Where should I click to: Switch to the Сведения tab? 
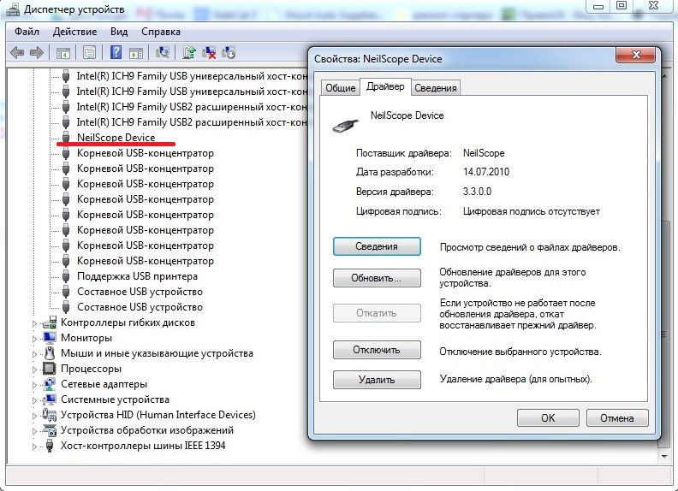click(x=437, y=87)
